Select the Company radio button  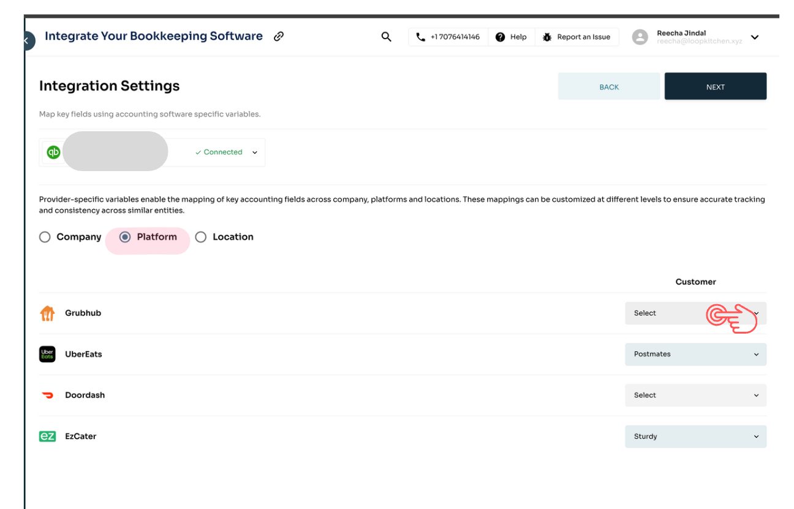click(45, 237)
